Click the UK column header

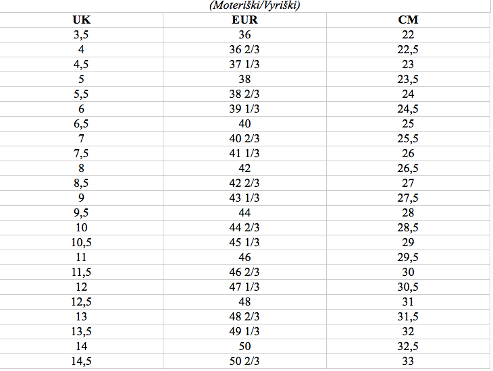click(82, 20)
